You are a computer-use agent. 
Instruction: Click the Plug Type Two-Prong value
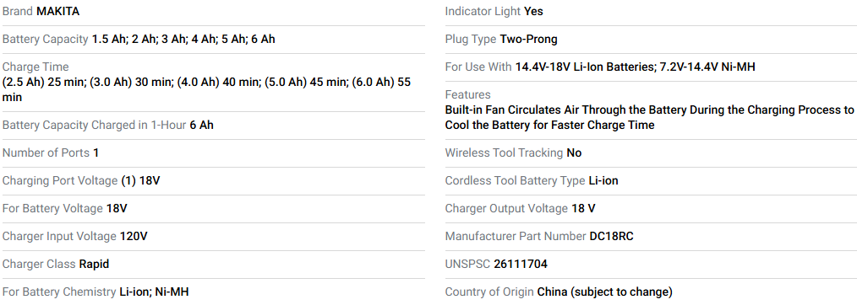pos(528,40)
